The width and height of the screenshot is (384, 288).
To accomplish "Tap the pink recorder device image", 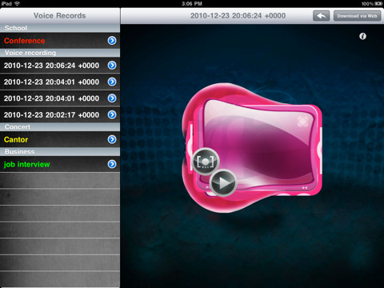I will [x=252, y=147].
